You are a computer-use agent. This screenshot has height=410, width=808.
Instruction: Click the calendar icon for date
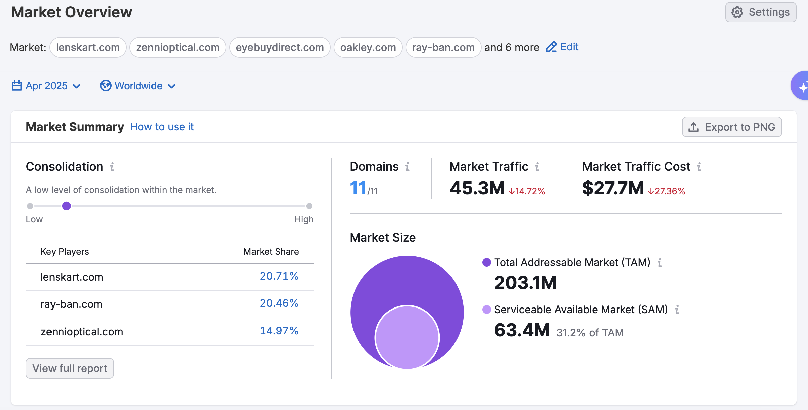17,86
